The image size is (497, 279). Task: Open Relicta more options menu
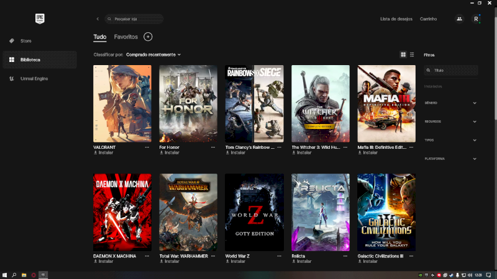(345, 256)
